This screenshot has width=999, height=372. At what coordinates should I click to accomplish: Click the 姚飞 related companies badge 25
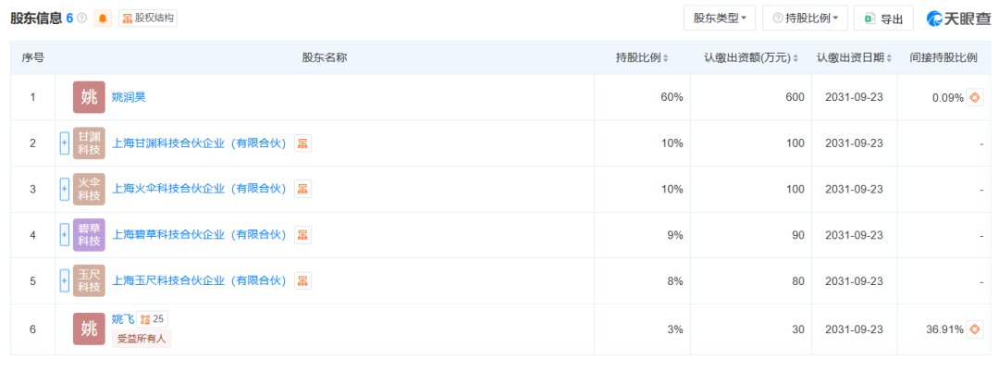coord(153,319)
